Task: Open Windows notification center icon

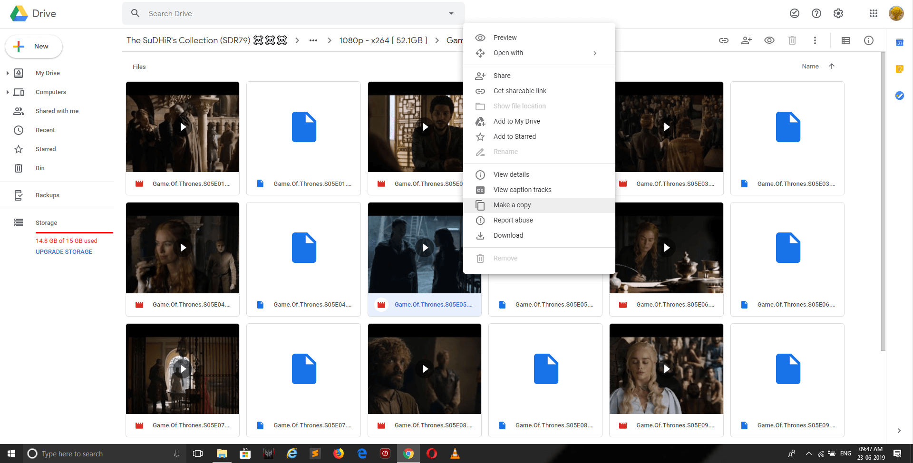Action: (x=897, y=453)
